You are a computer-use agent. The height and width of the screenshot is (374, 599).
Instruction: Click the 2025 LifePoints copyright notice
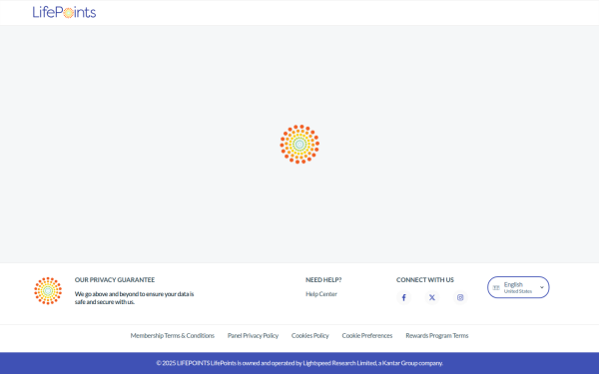[x=299, y=363]
